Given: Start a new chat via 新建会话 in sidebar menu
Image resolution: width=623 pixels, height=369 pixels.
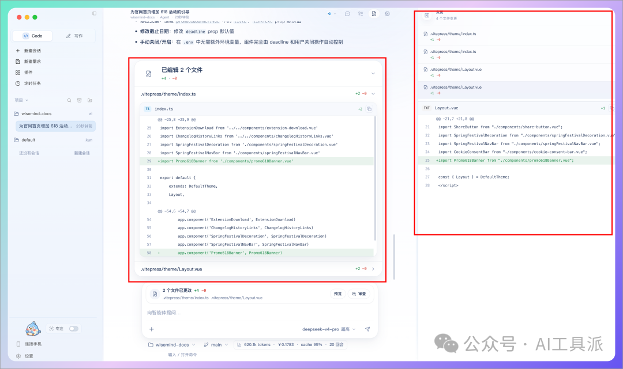Looking at the screenshot, I should pyautogui.click(x=29, y=51).
